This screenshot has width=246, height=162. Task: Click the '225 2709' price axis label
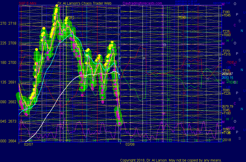tap(8, 43)
